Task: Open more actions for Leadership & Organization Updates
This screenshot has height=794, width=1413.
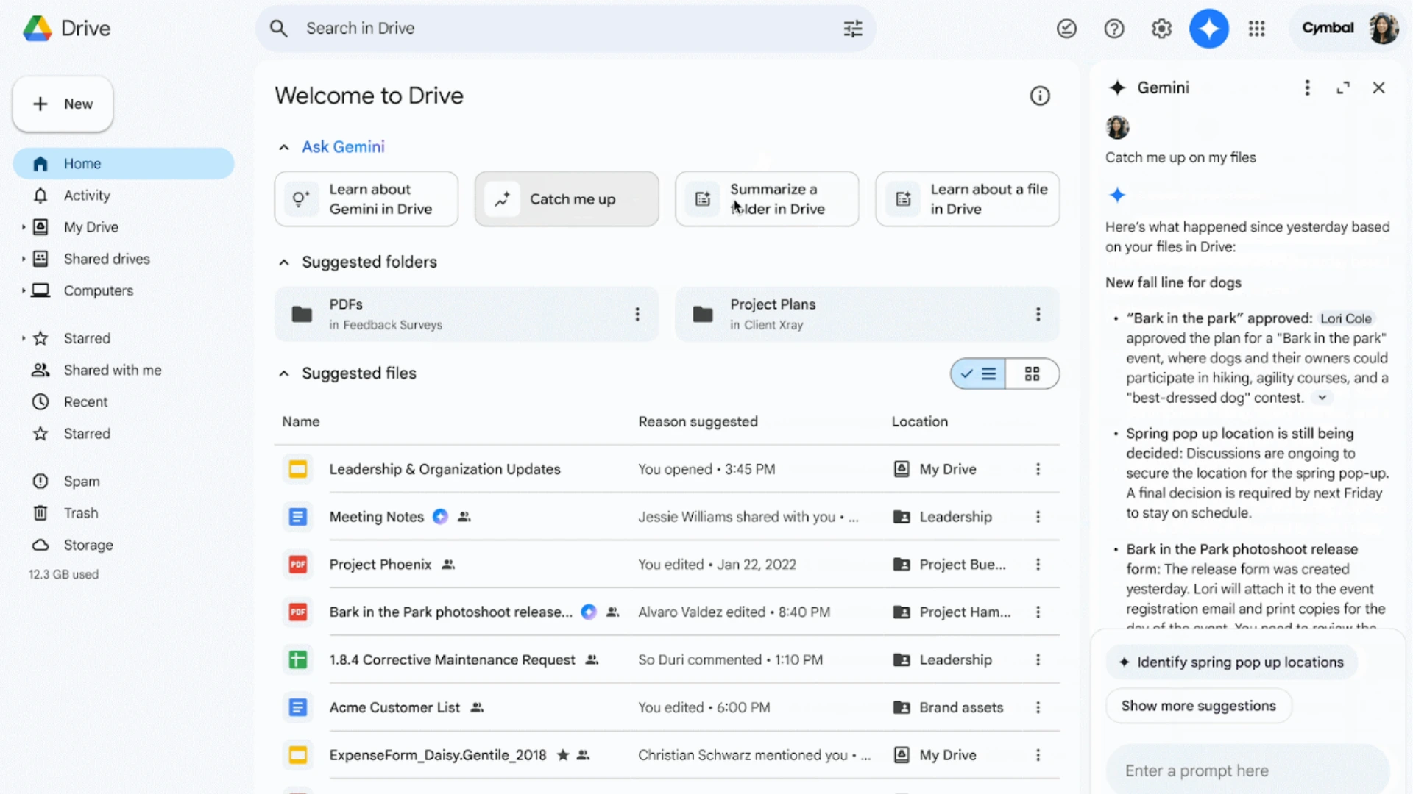Action: pyautogui.click(x=1038, y=469)
